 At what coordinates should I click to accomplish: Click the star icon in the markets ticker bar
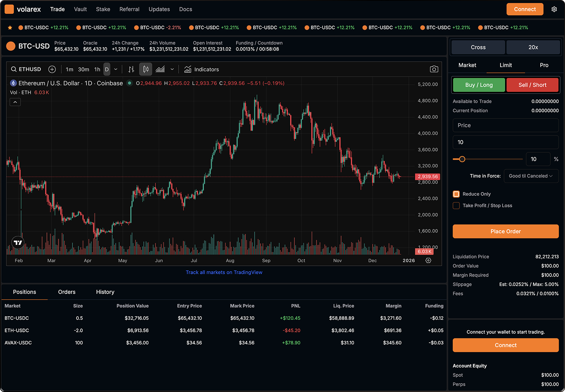pyautogui.click(x=10, y=27)
